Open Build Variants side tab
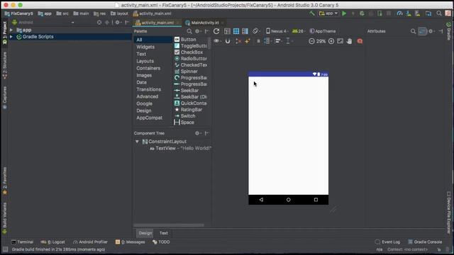Viewport: 454px width, 255px height. [5, 218]
